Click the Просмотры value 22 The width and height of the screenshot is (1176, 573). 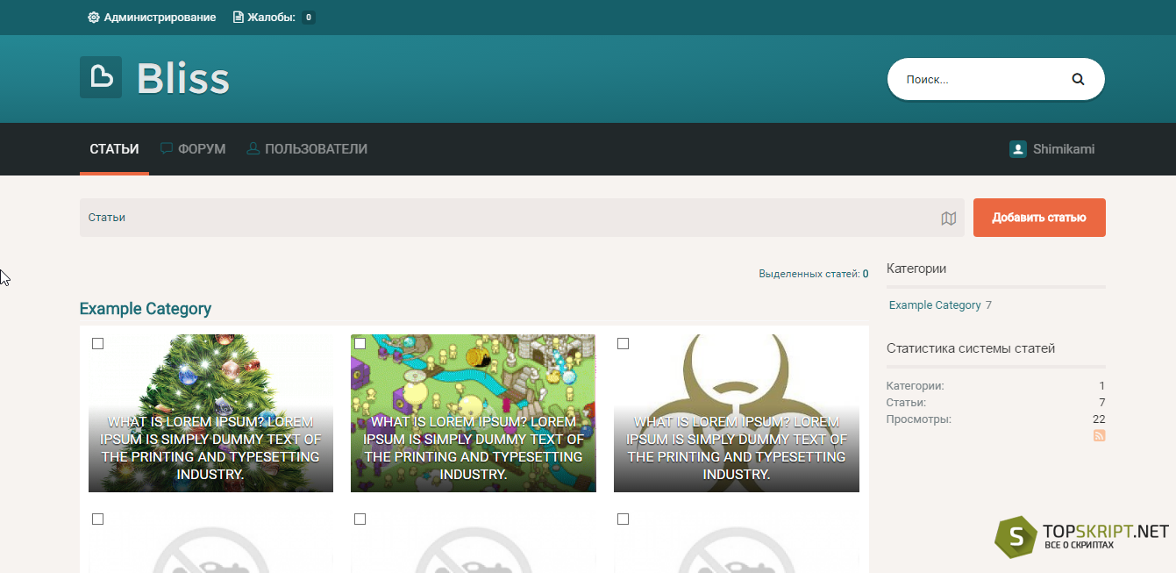(1099, 419)
